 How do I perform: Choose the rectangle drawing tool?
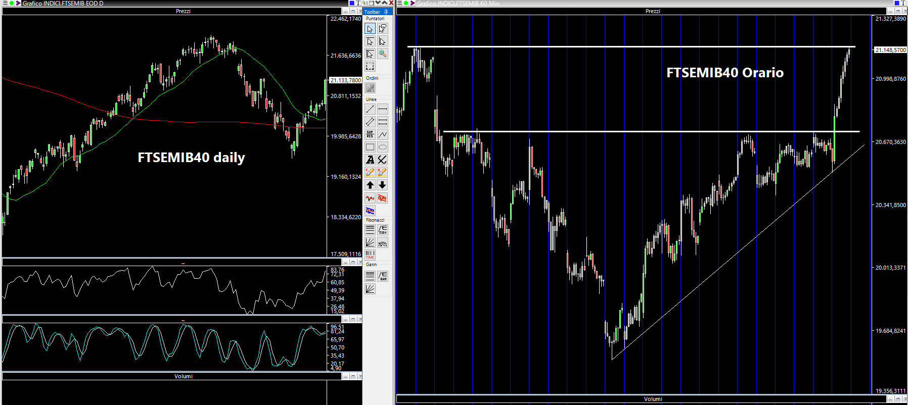pyautogui.click(x=370, y=147)
